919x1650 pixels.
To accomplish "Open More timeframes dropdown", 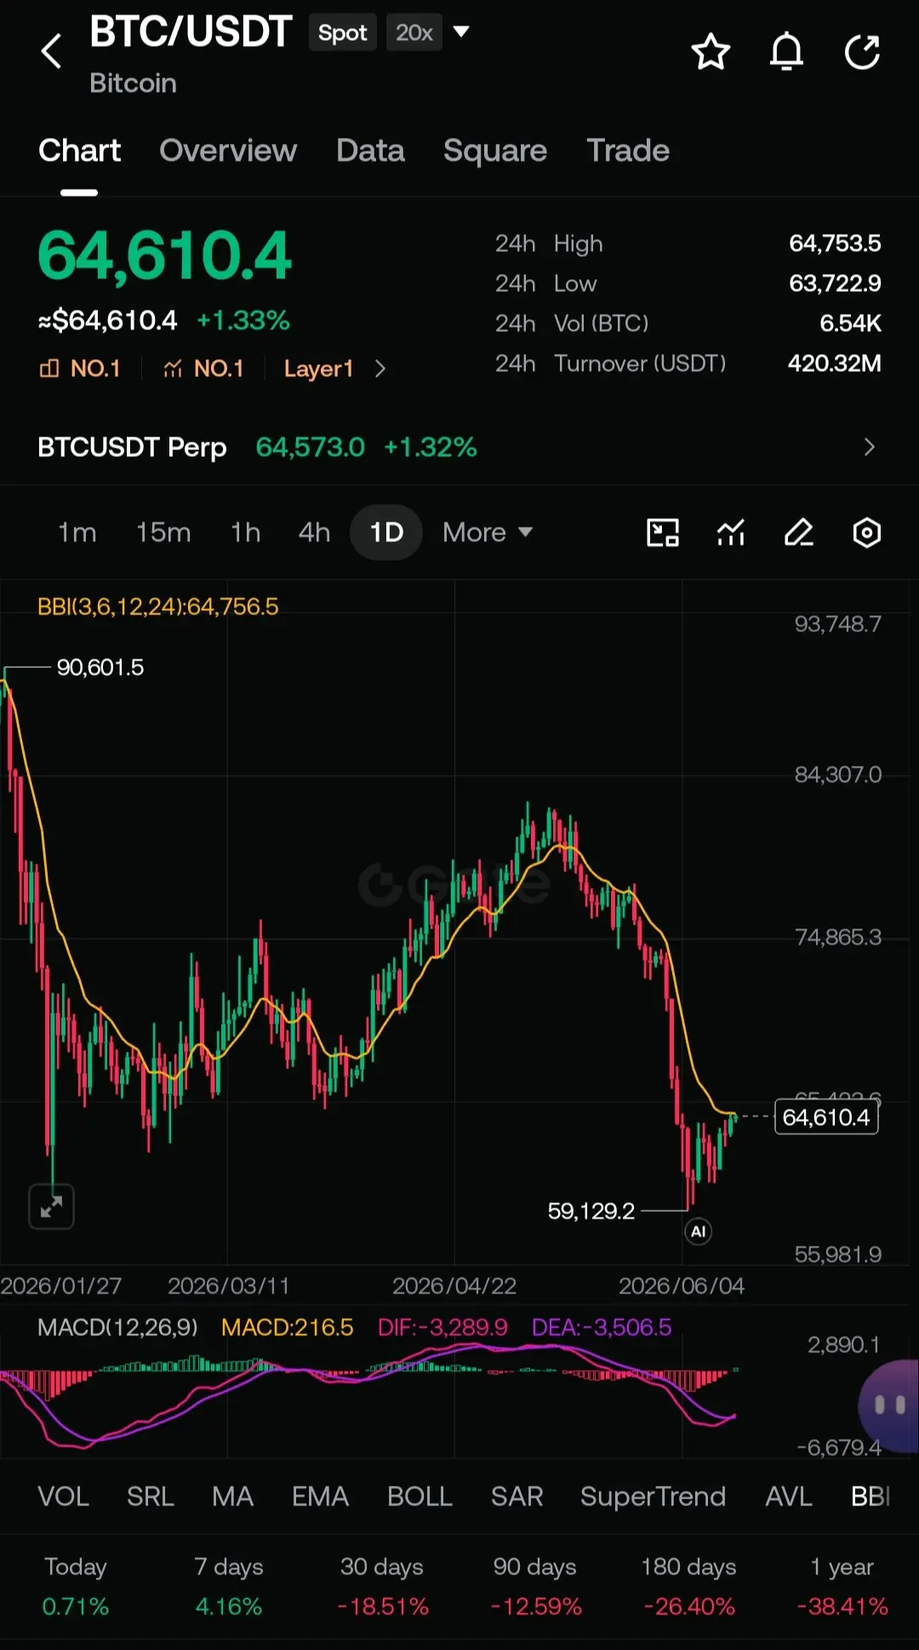I will (488, 533).
